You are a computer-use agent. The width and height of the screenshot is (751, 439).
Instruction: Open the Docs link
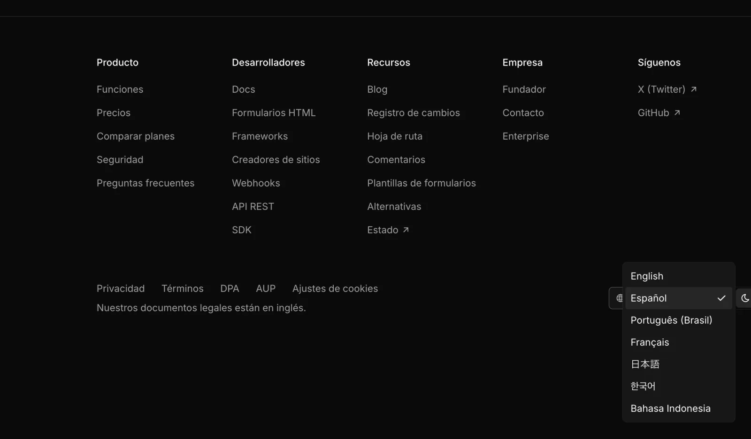coord(244,89)
